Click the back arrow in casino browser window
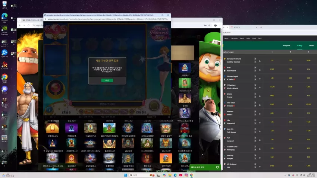 (20, 25)
